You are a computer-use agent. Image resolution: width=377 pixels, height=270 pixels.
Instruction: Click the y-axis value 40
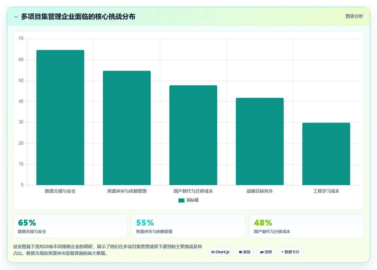pyautogui.click(x=21, y=101)
